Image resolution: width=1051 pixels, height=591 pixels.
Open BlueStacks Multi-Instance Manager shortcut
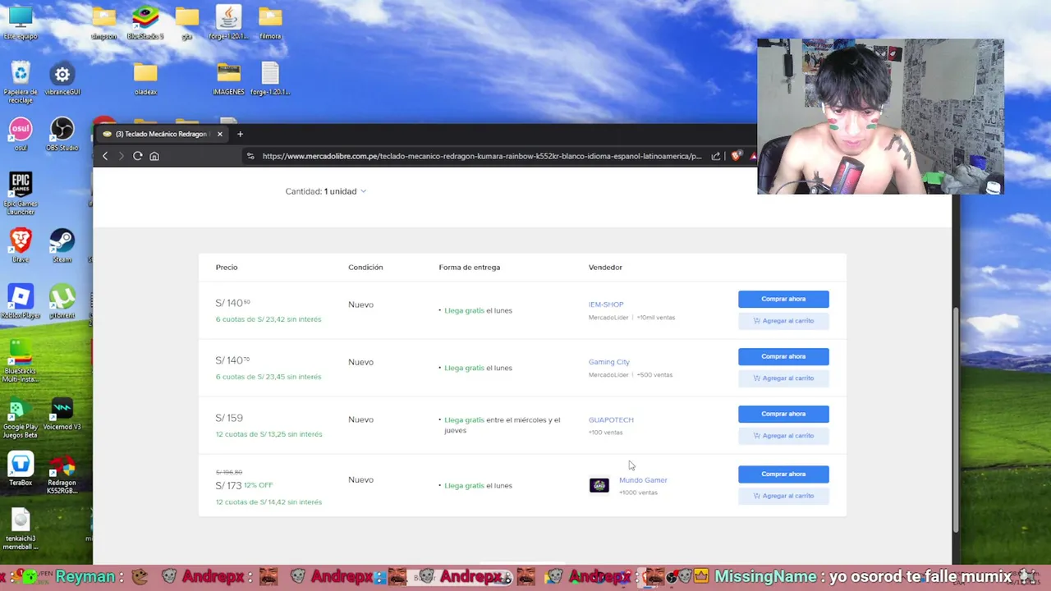(21, 360)
